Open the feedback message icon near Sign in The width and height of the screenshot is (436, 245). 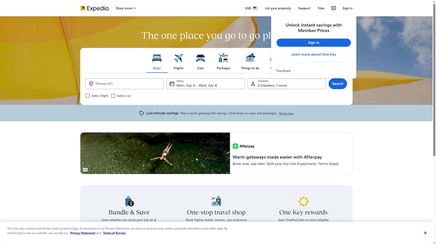pos(333,8)
